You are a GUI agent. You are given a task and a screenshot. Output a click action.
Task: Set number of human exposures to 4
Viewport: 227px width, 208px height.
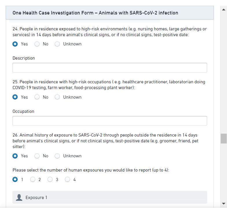(67, 180)
